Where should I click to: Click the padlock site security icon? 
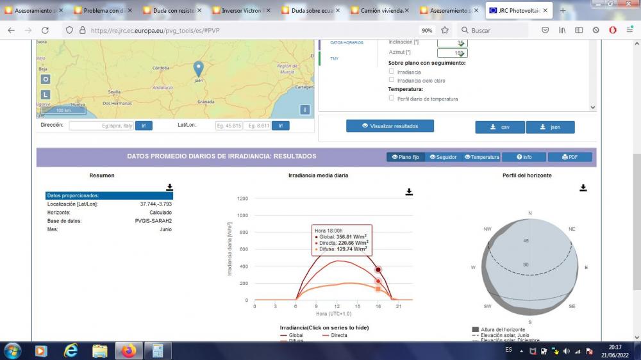82,30
